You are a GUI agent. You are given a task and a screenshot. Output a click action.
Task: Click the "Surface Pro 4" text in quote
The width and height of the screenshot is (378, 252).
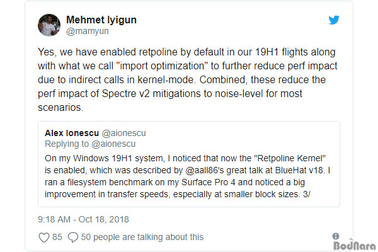[x=209, y=182]
